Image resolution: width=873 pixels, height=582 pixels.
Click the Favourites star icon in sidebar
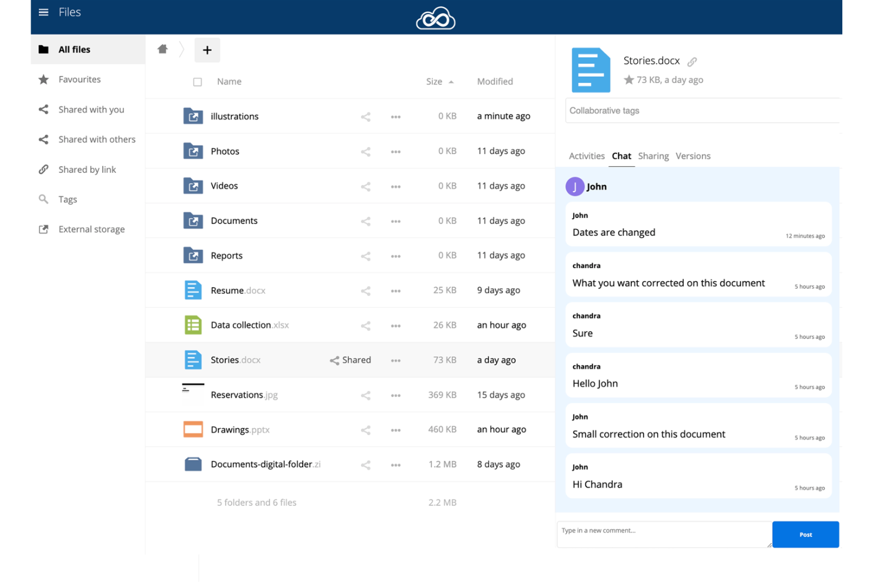(x=44, y=79)
